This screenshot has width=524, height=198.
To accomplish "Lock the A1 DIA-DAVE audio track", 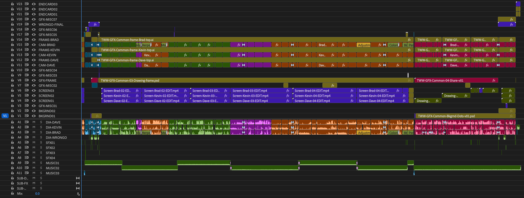I will [x=12, y=122].
